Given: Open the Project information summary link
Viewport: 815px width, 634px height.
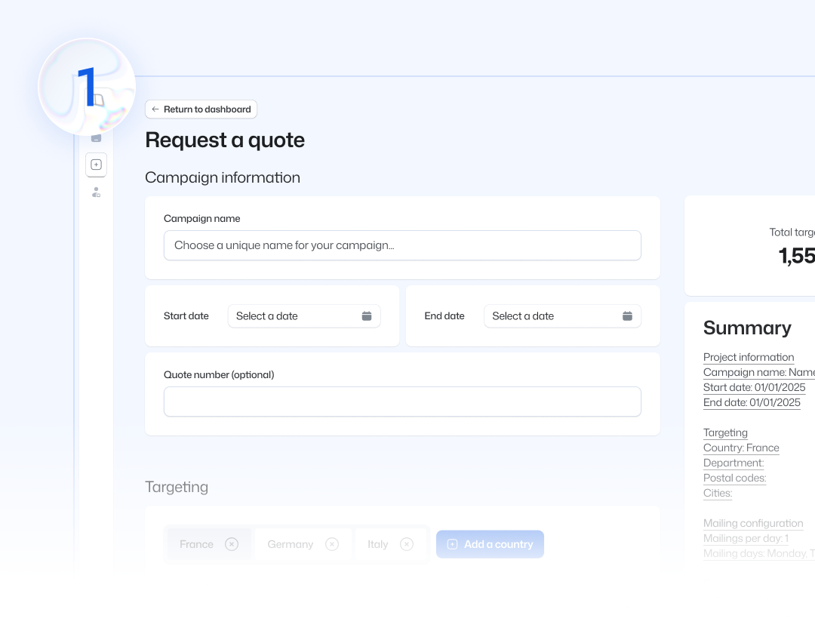Looking at the screenshot, I should tap(749, 357).
